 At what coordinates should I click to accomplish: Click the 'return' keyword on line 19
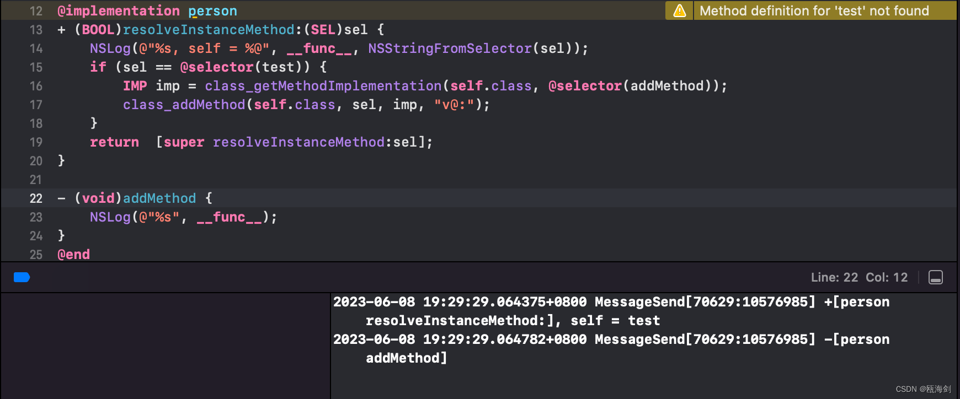114,142
